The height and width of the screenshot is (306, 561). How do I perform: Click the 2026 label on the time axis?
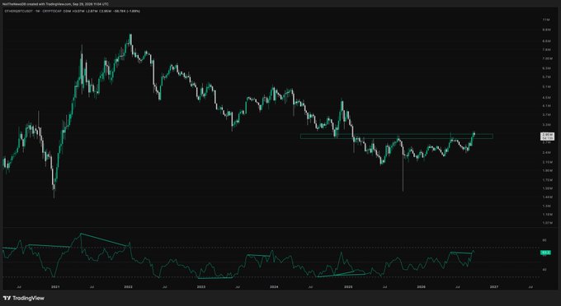pos(422,287)
